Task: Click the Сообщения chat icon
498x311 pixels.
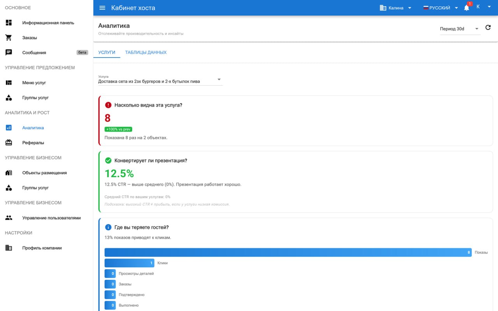Action: coord(9,52)
